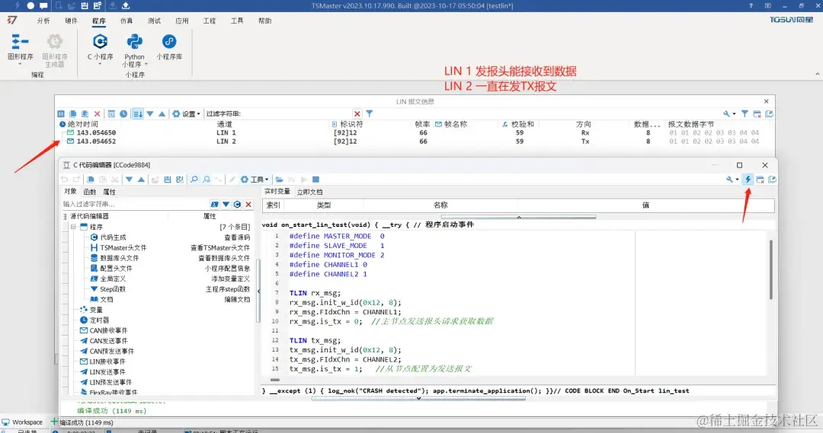Click the clock time-mode icon in LIN toolbar
Screen dimensions: 823x433
click(123, 113)
